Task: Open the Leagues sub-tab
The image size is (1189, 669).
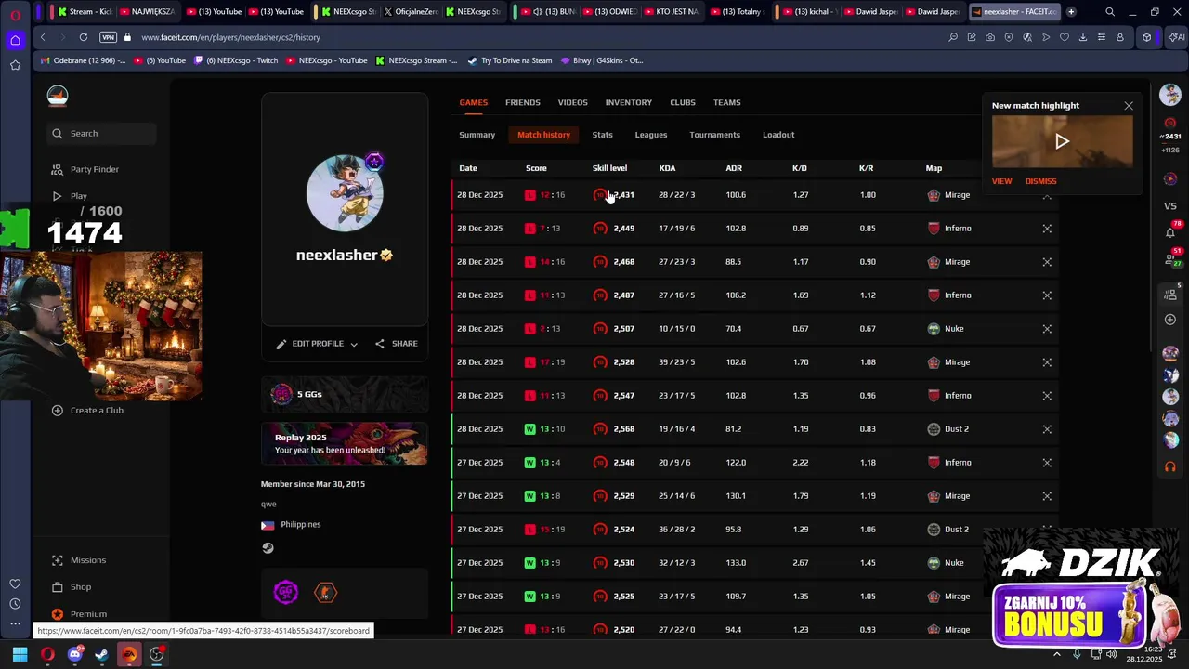Action: [651, 135]
